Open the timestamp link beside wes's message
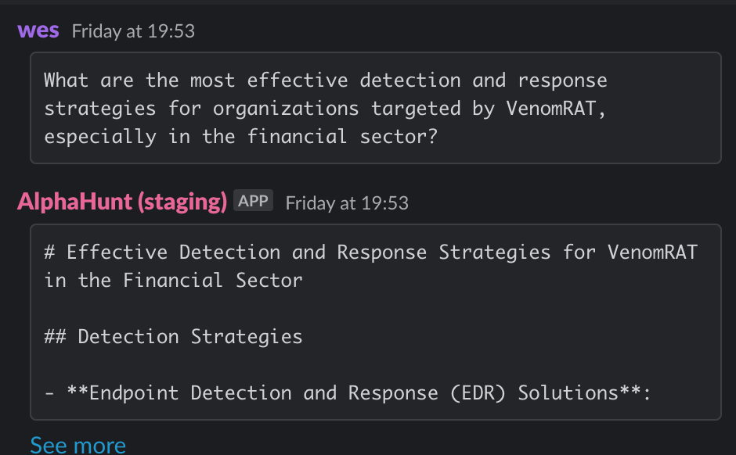 click(133, 31)
